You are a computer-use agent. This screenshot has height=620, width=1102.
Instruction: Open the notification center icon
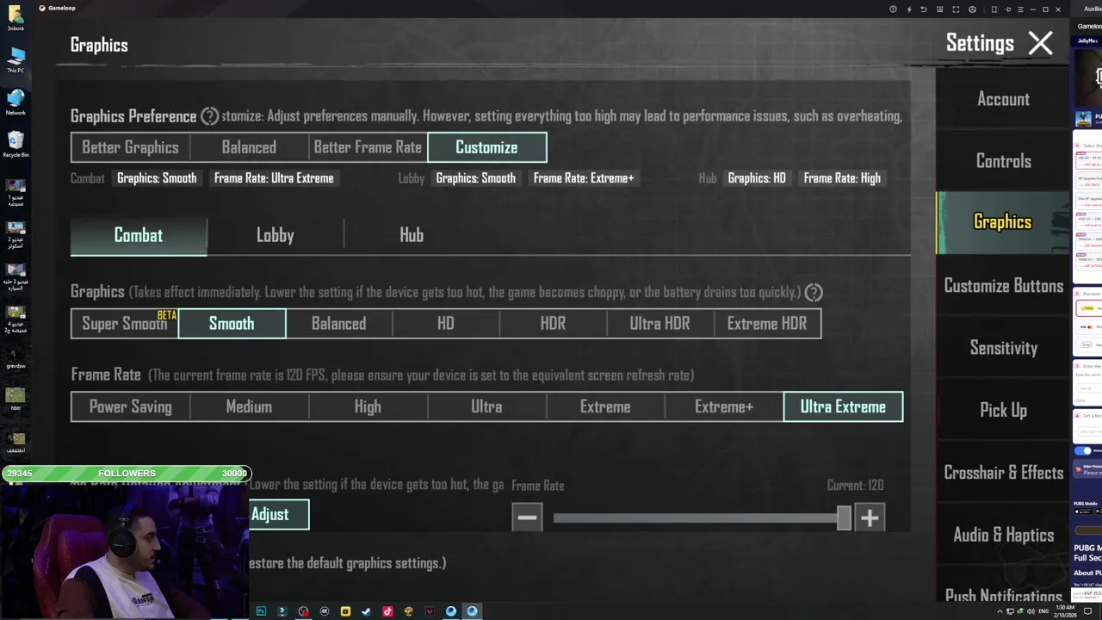(1087, 611)
